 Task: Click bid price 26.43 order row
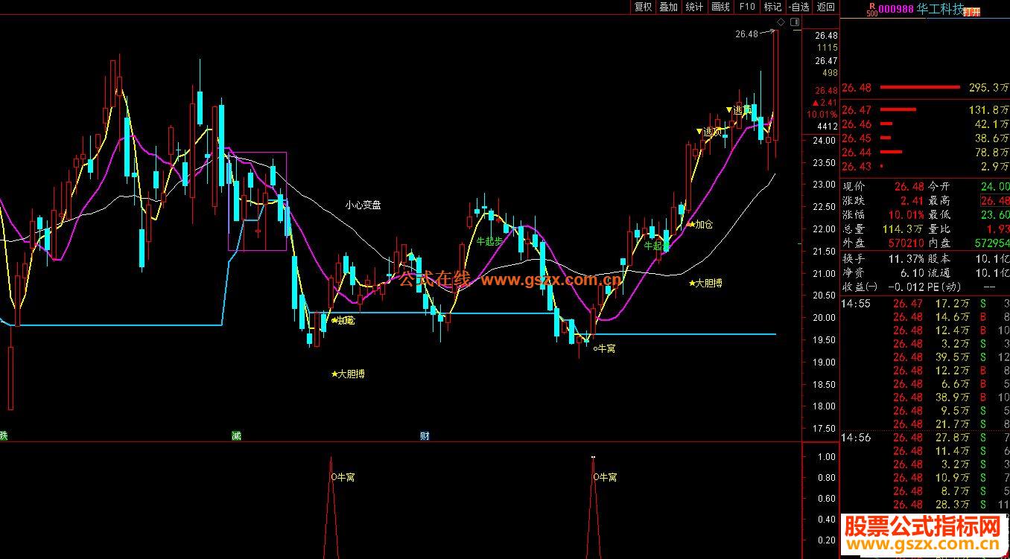click(x=924, y=167)
